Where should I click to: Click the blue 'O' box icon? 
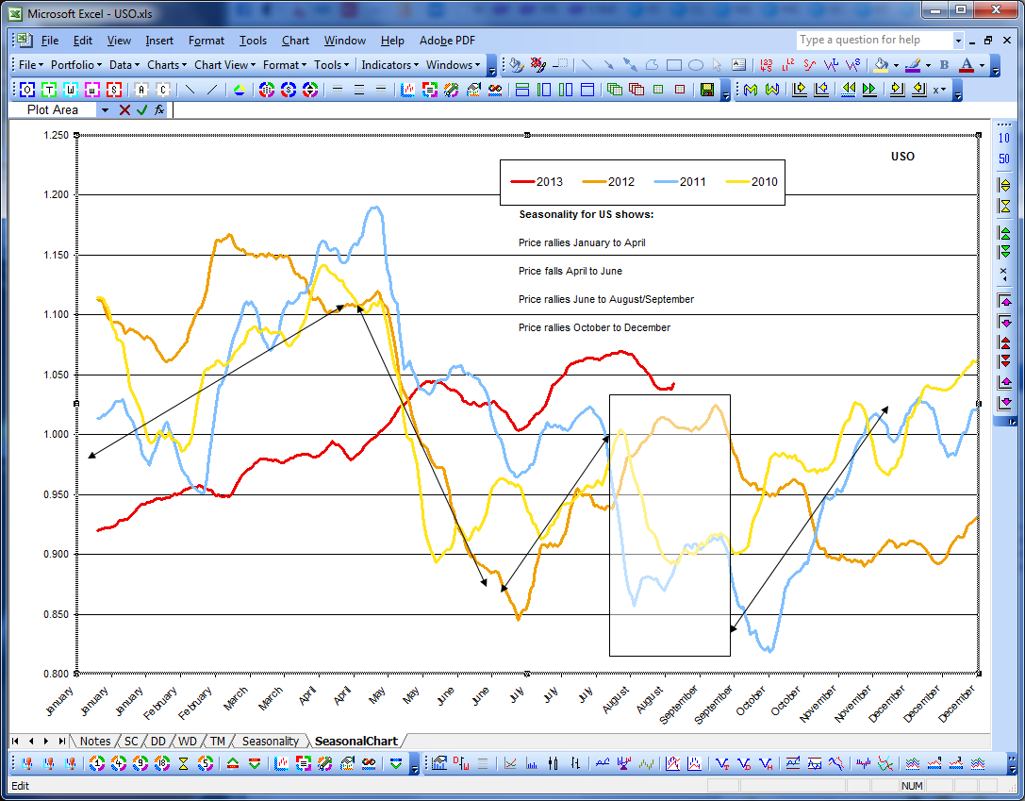pos(26,90)
